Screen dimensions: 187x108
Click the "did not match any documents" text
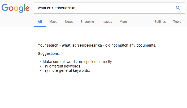pyautogui.click(x=131, y=45)
